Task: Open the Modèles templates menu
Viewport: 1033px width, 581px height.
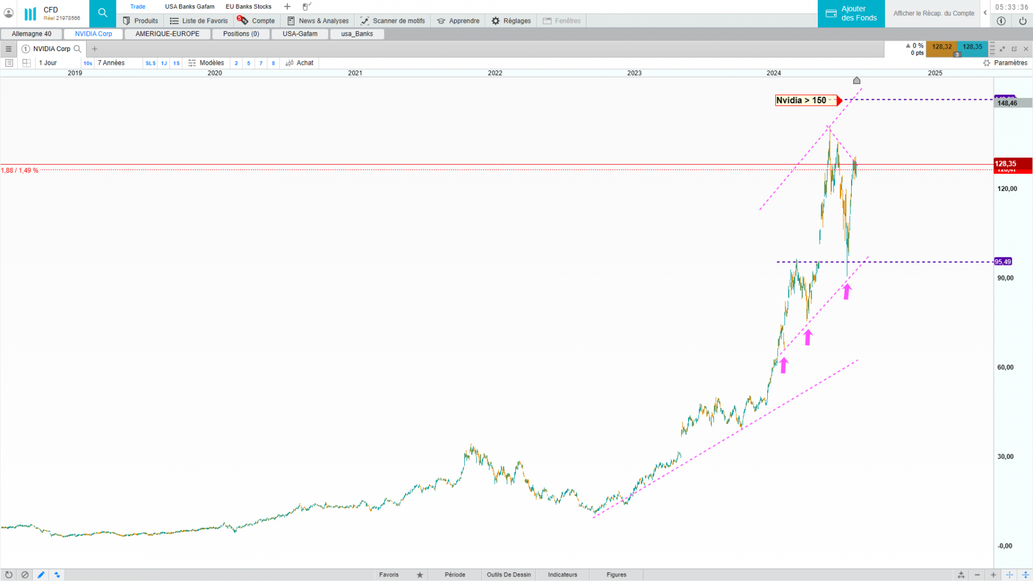Action: tap(206, 63)
